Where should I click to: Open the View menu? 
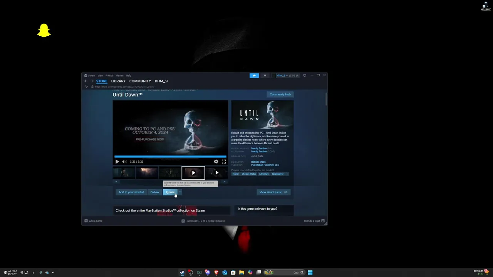(x=100, y=75)
